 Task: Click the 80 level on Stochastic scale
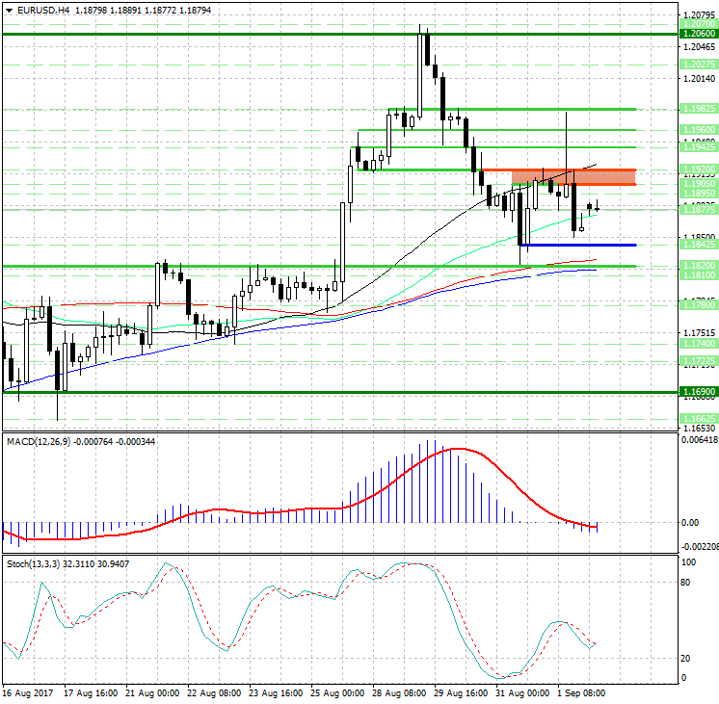click(685, 583)
